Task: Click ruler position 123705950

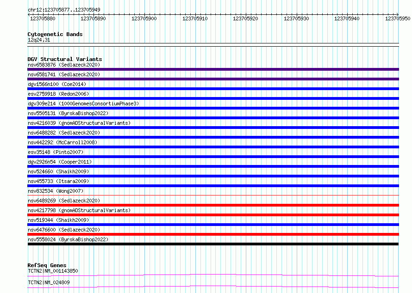Action: 398,18
